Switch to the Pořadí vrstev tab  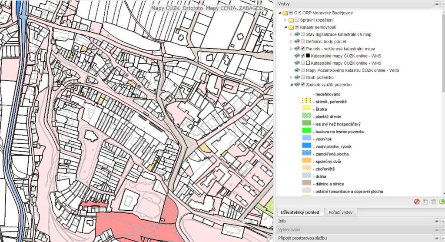click(x=340, y=212)
